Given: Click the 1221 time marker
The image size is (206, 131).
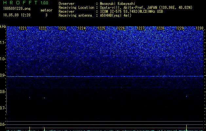Looking at the screenshot, I should click(23, 28).
